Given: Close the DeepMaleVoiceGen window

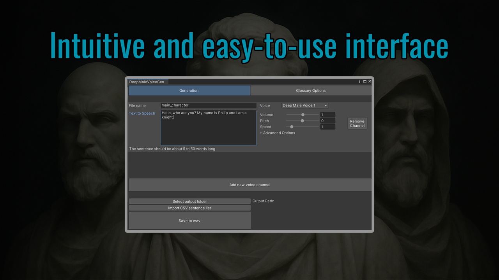Looking at the screenshot, I should 370,81.
